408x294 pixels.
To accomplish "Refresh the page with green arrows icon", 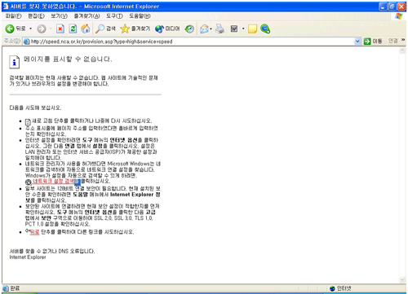I will (x=73, y=29).
